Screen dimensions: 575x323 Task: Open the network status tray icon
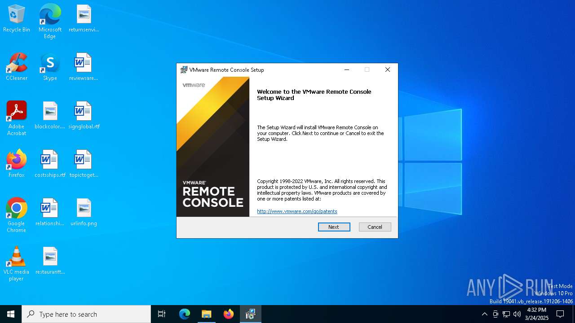pyautogui.click(x=506, y=314)
